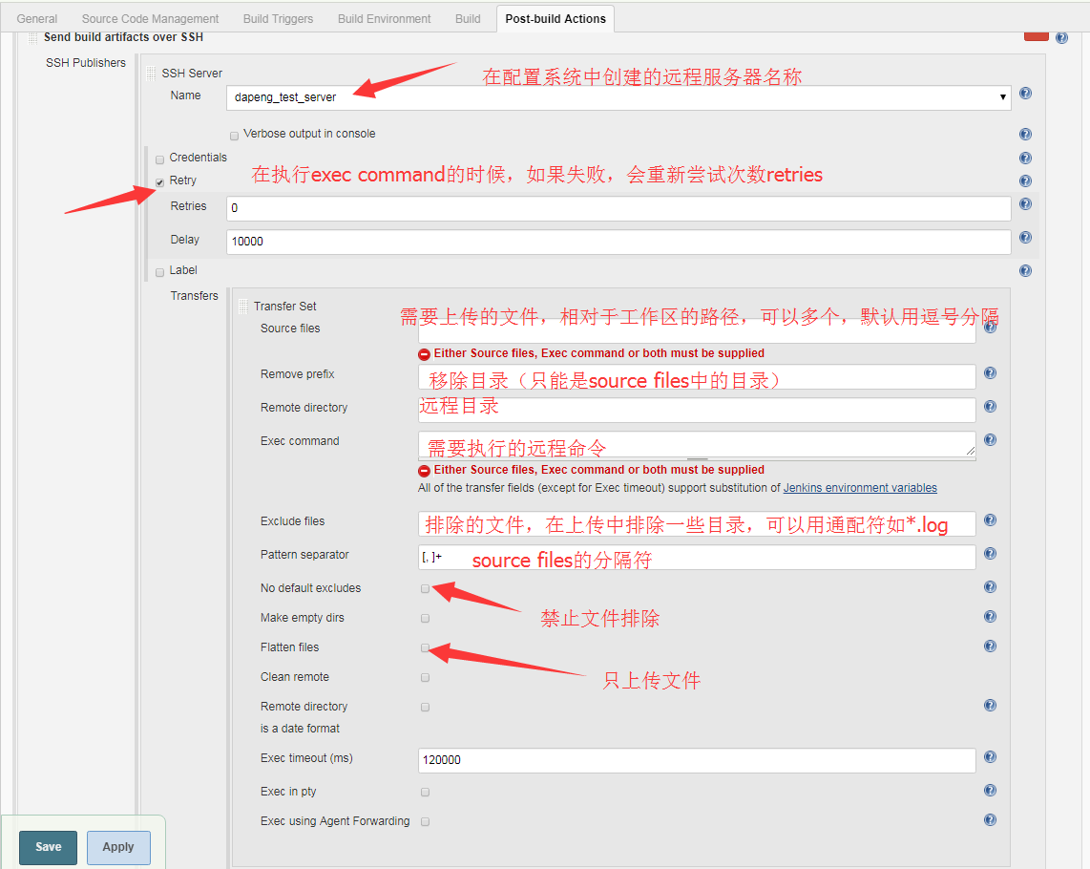Open help icon for Pattern separator
Viewport: 1090px width, 869px height.
[990, 553]
